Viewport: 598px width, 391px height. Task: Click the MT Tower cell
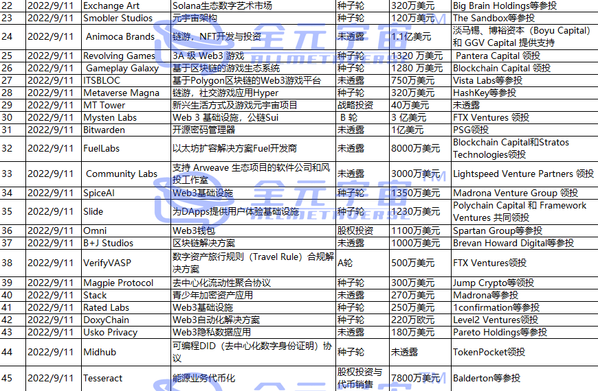point(126,106)
